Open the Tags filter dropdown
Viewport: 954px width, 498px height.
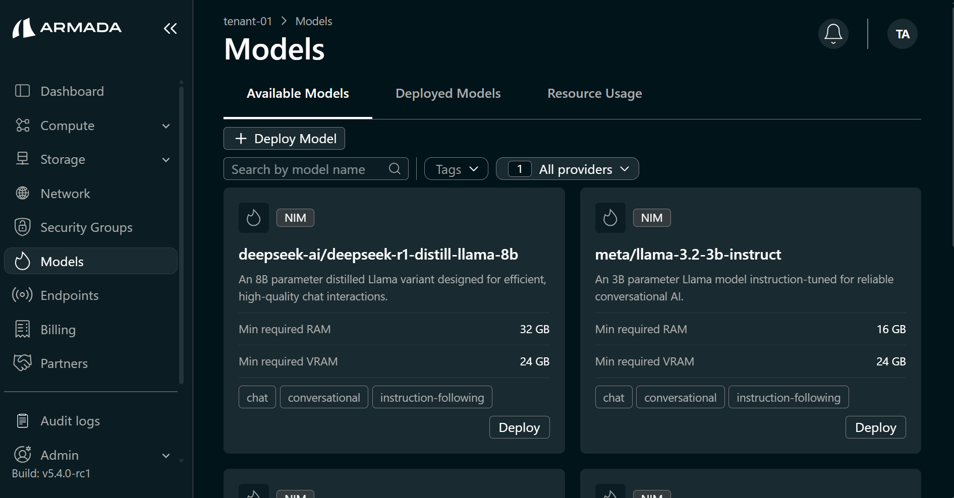(456, 169)
